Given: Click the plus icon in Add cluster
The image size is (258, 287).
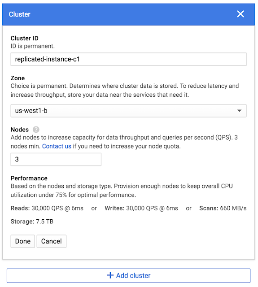Looking at the screenshot, I should (x=110, y=275).
